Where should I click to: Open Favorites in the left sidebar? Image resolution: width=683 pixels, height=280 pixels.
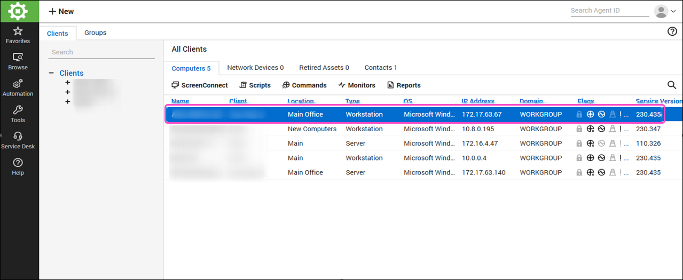(x=18, y=35)
